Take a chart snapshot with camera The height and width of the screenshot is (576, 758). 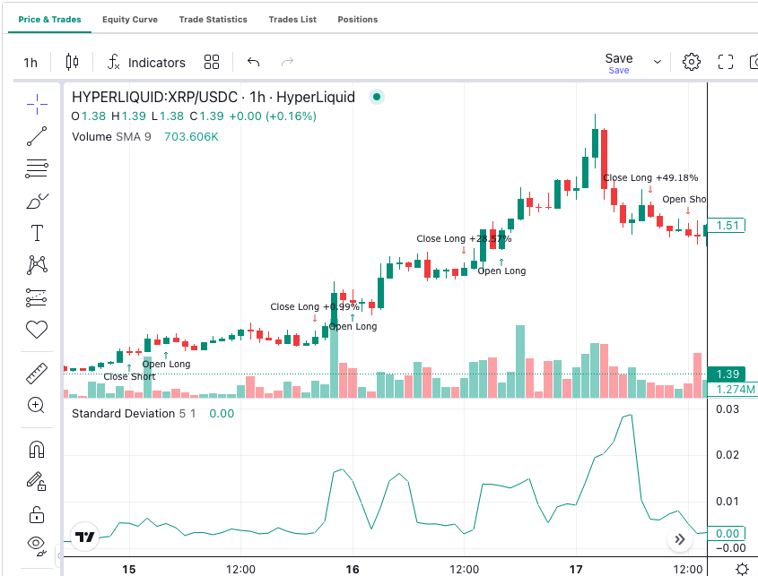click(x=754, y=62)
